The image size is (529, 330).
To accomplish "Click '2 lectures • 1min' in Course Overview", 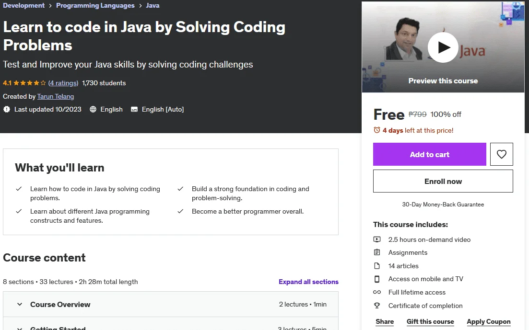I will [x=303, y=305].
